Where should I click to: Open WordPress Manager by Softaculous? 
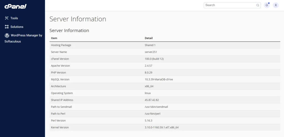tap(23, 38)
